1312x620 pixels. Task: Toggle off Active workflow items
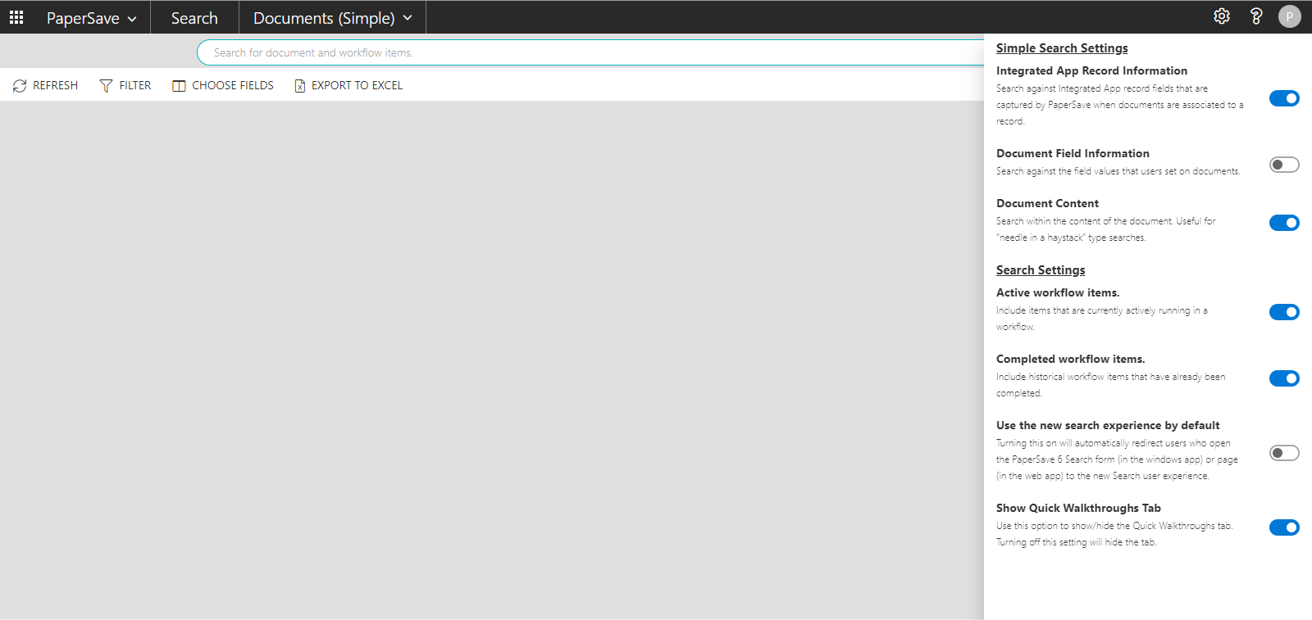(x=1284, y=312)
